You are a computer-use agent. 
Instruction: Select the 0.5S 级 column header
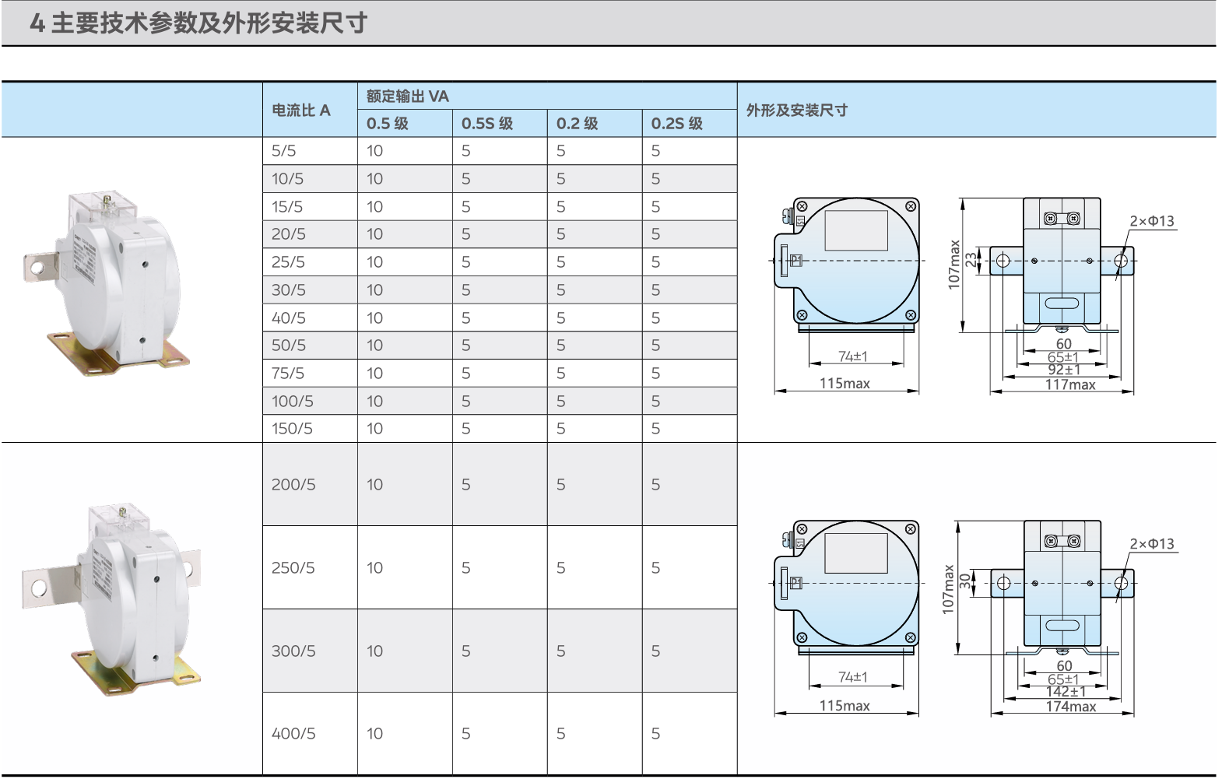click(x=487, y=124)
